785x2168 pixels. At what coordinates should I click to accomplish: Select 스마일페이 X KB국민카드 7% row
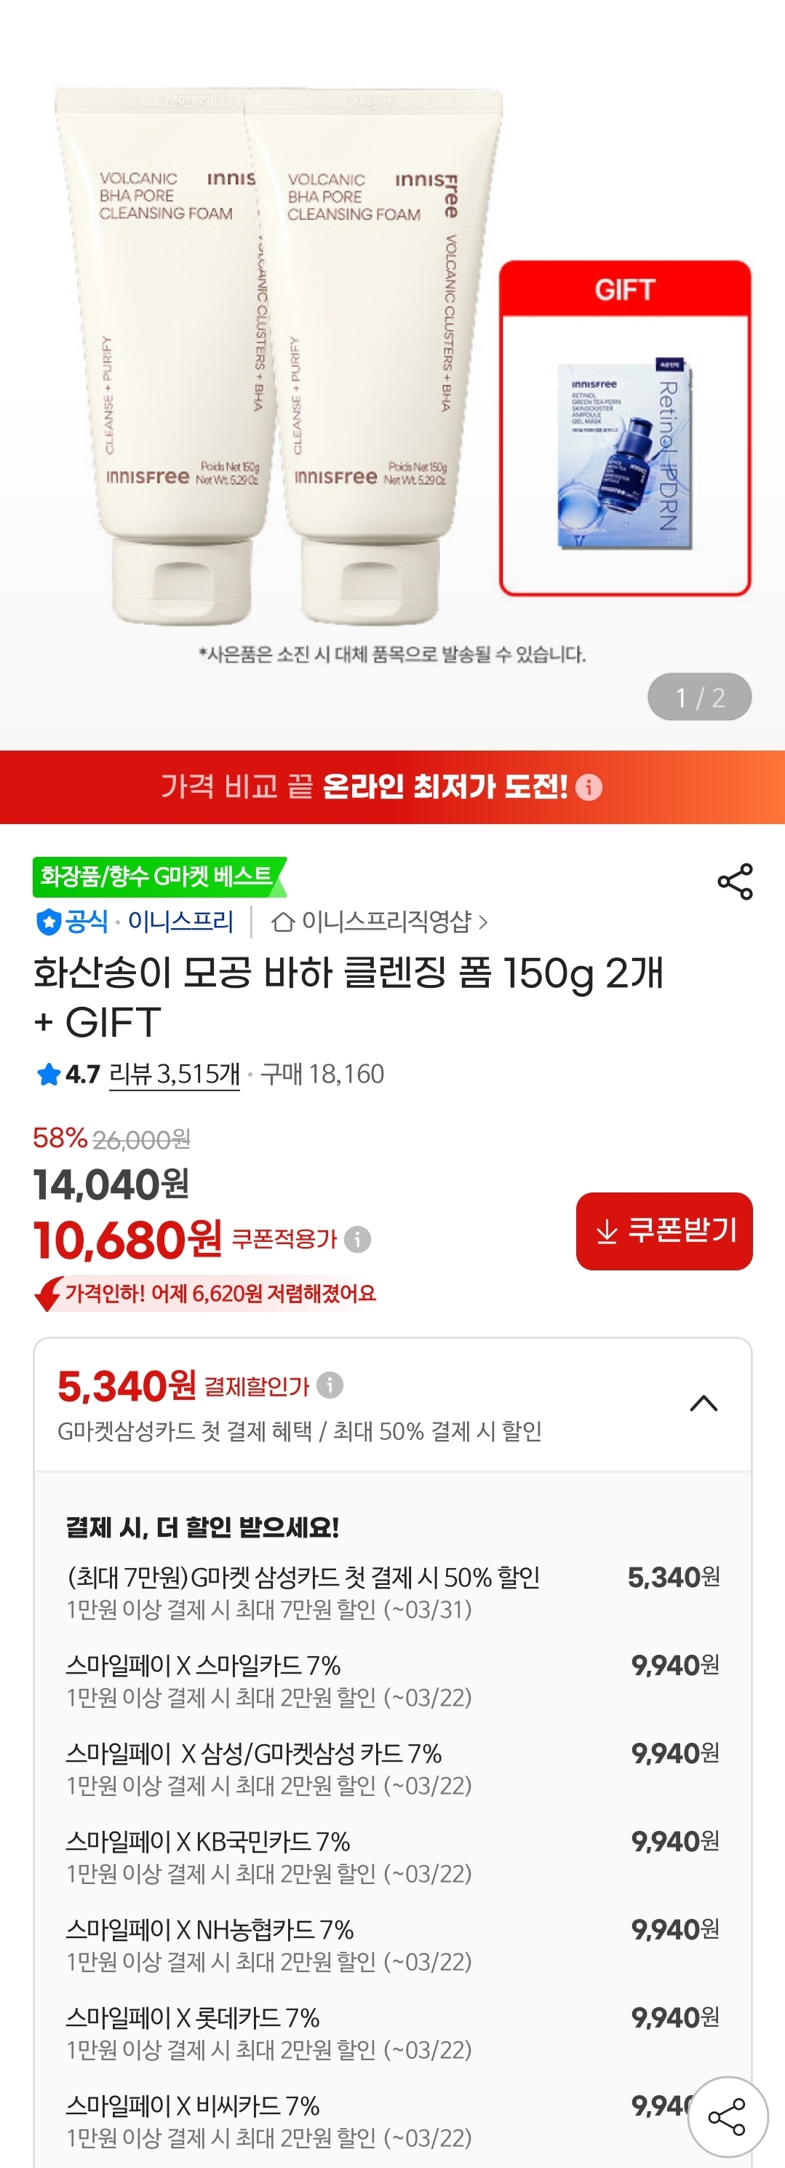point(392,1856)
